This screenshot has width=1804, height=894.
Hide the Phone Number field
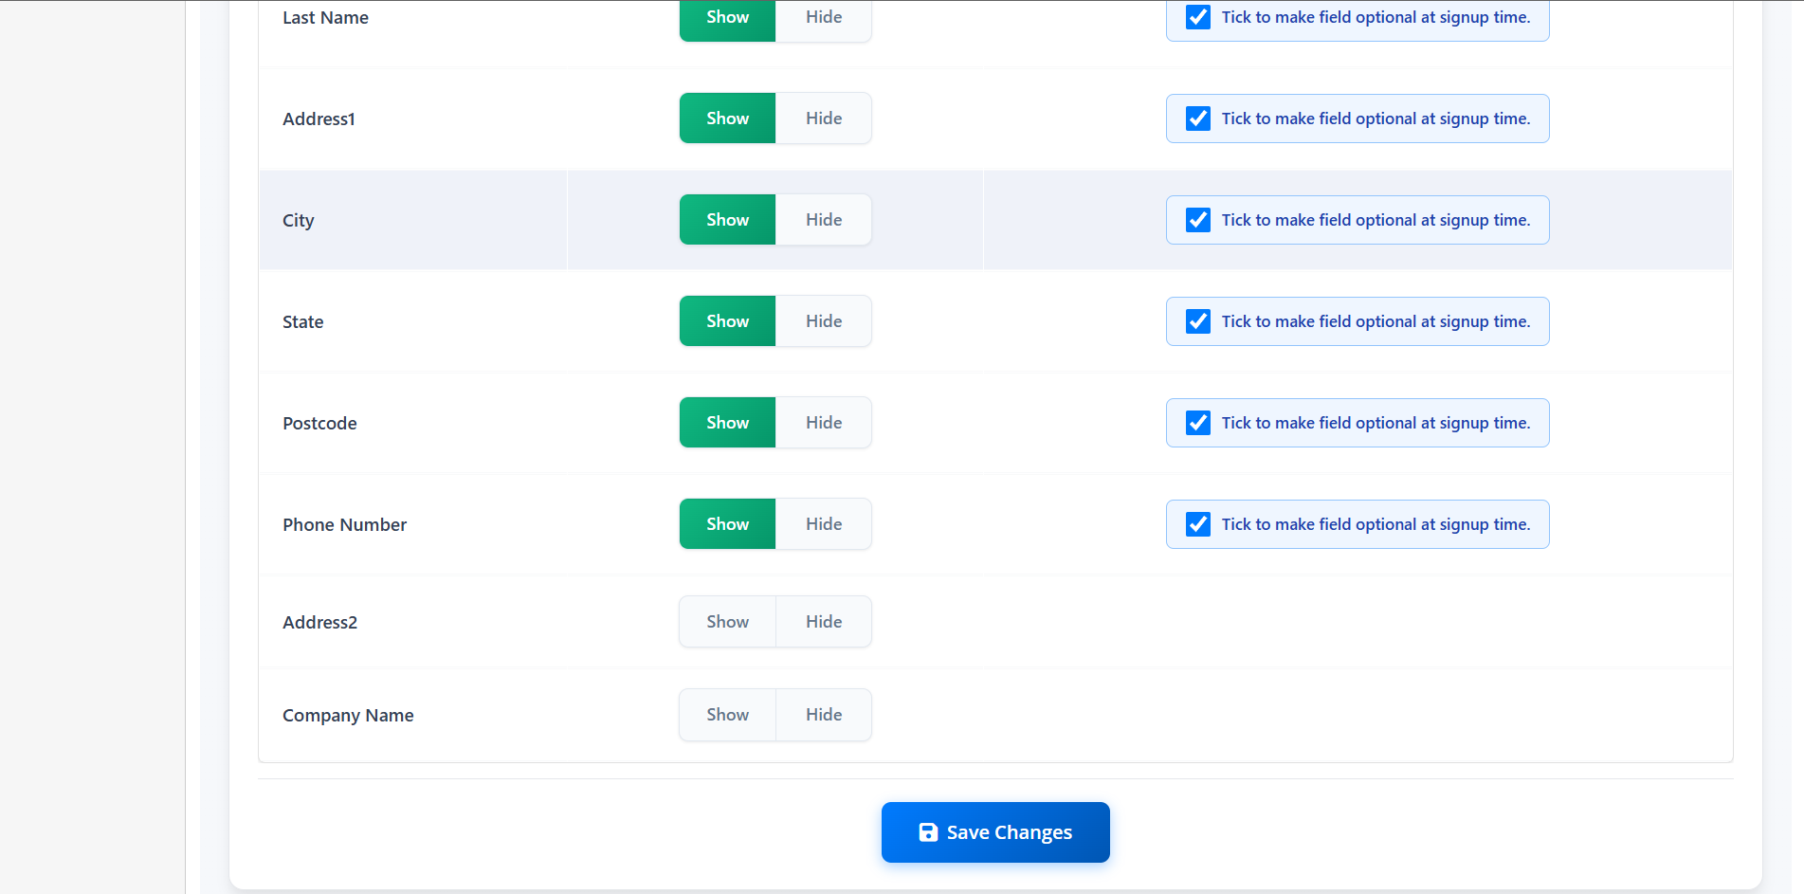point(823,523)
